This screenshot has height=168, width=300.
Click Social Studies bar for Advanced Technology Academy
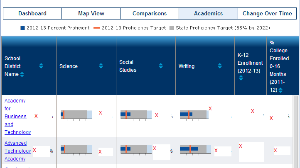(136, 149)
